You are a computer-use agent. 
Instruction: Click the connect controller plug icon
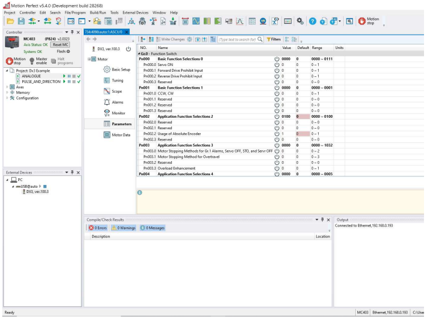pyautogui.click(x=32, y=21)
